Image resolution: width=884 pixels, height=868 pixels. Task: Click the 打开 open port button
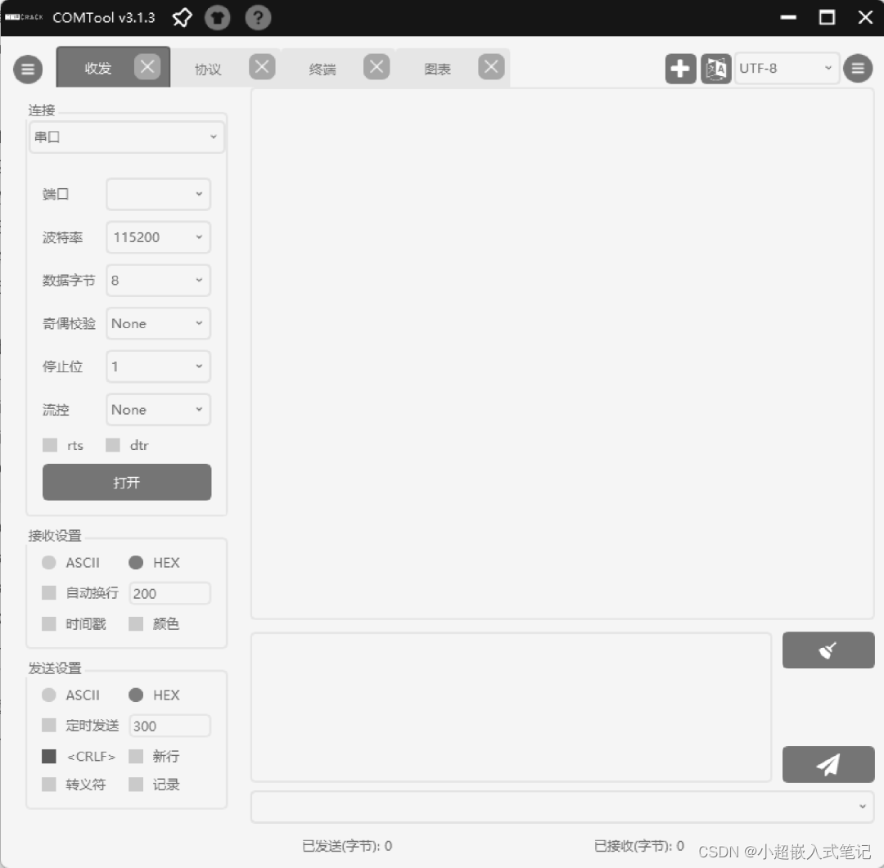tap(126, 482)
